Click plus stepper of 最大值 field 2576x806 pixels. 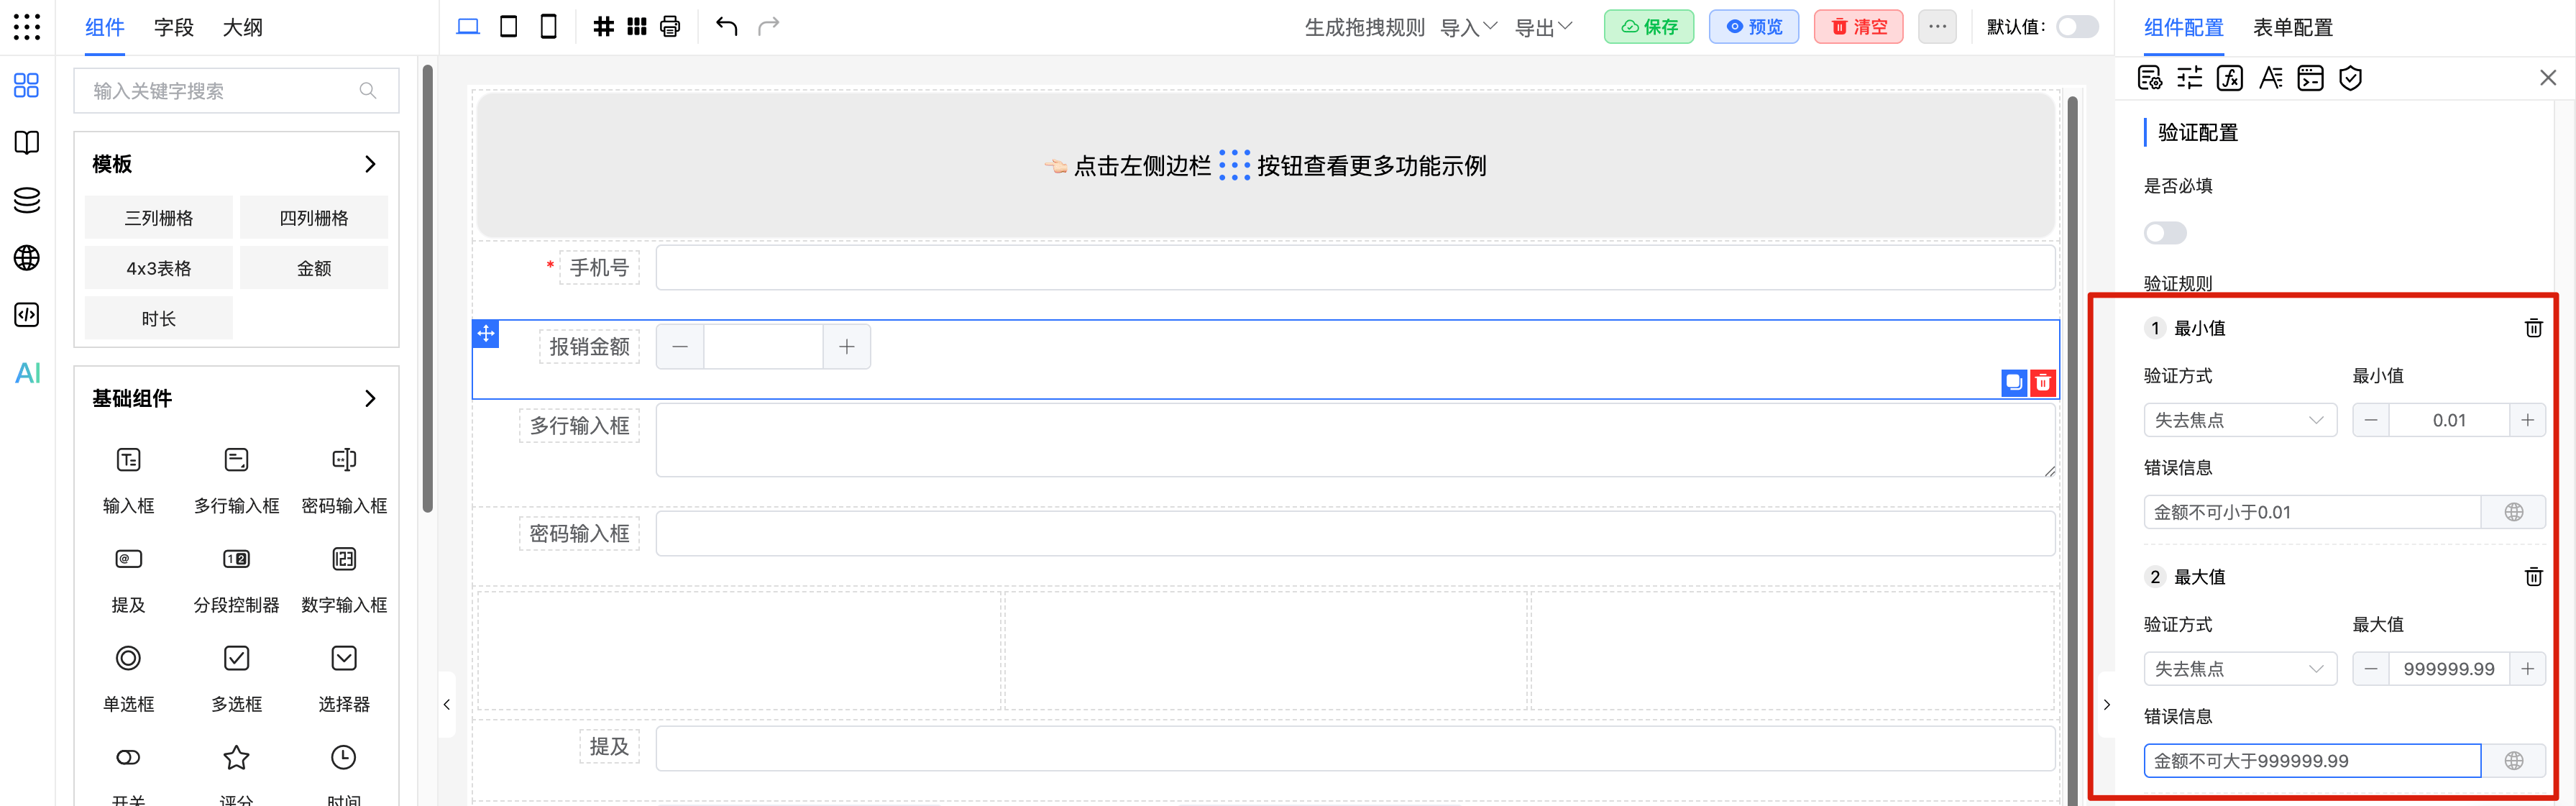(x=2527, y=669)
